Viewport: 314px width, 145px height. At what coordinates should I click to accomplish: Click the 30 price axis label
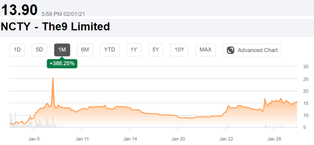(306, 67)
